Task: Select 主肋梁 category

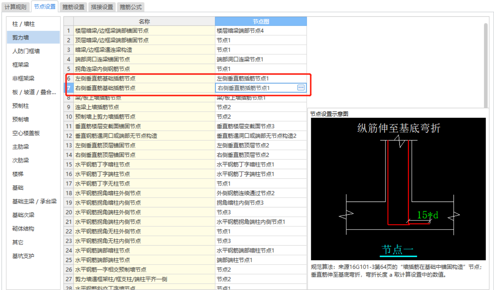Action: tap(33, 147)
